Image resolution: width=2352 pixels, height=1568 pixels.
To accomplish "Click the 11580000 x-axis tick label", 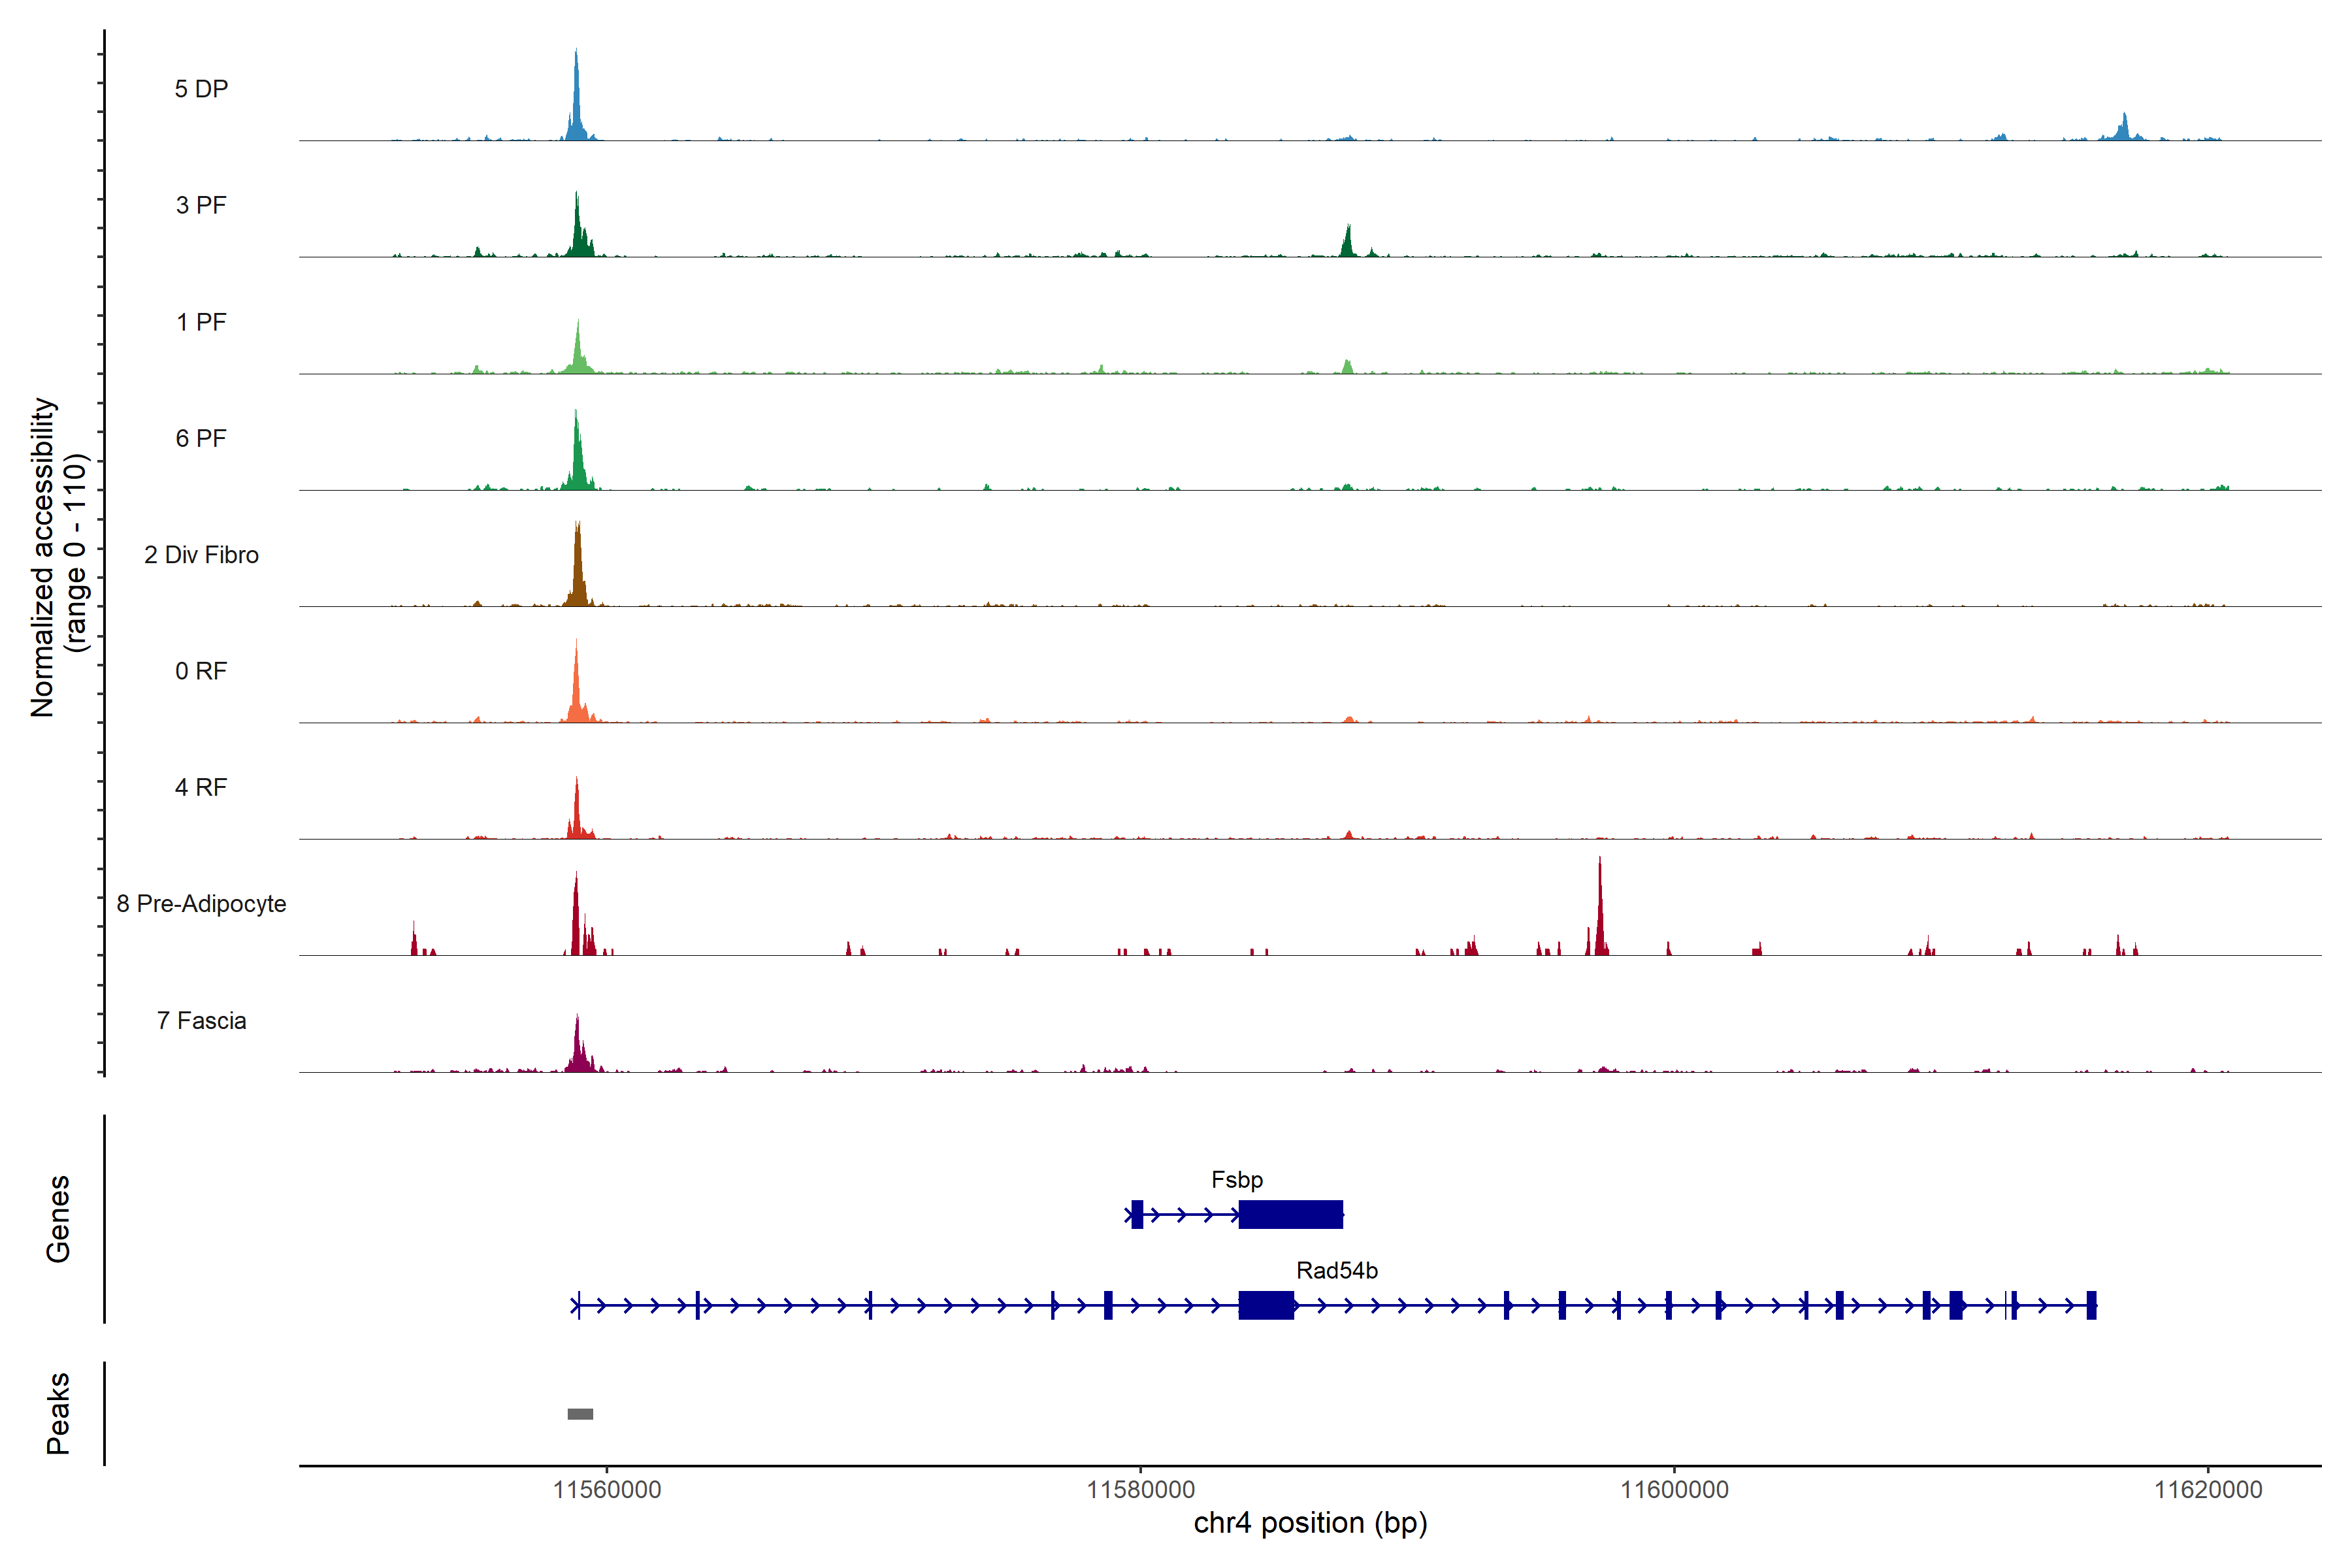I will pos(1140,1490).
